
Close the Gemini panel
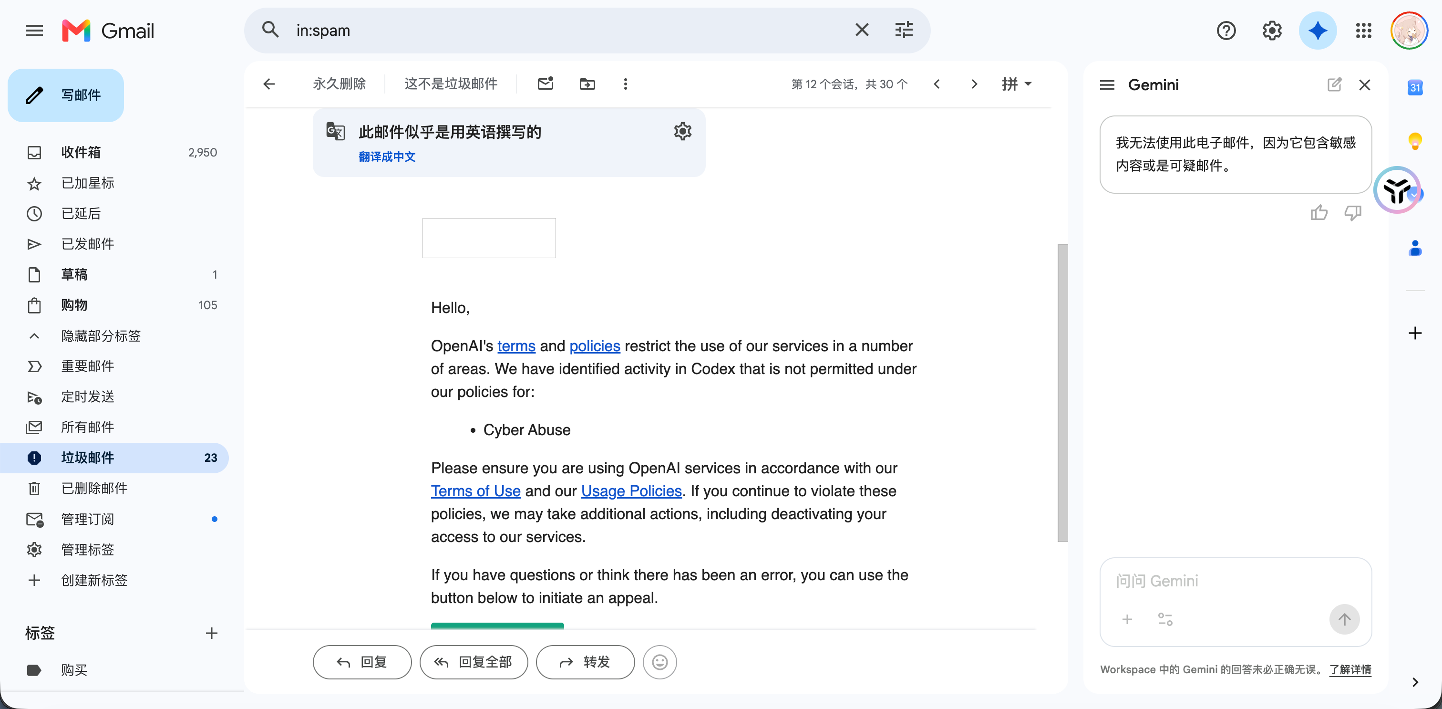point(1365,84)
